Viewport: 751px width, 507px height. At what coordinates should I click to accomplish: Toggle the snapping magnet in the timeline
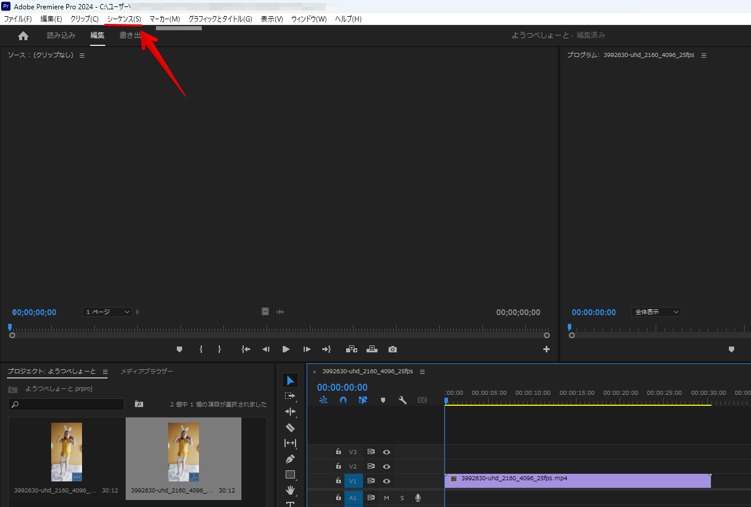coord(343,400)
